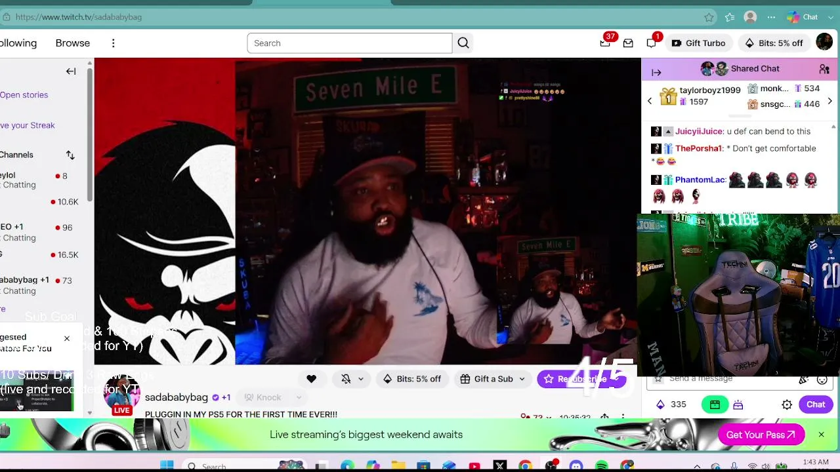The height and width of the screenshot is (472, 840).
Task: Open the user profile avatar in the top bar
Action: (824, 43)
